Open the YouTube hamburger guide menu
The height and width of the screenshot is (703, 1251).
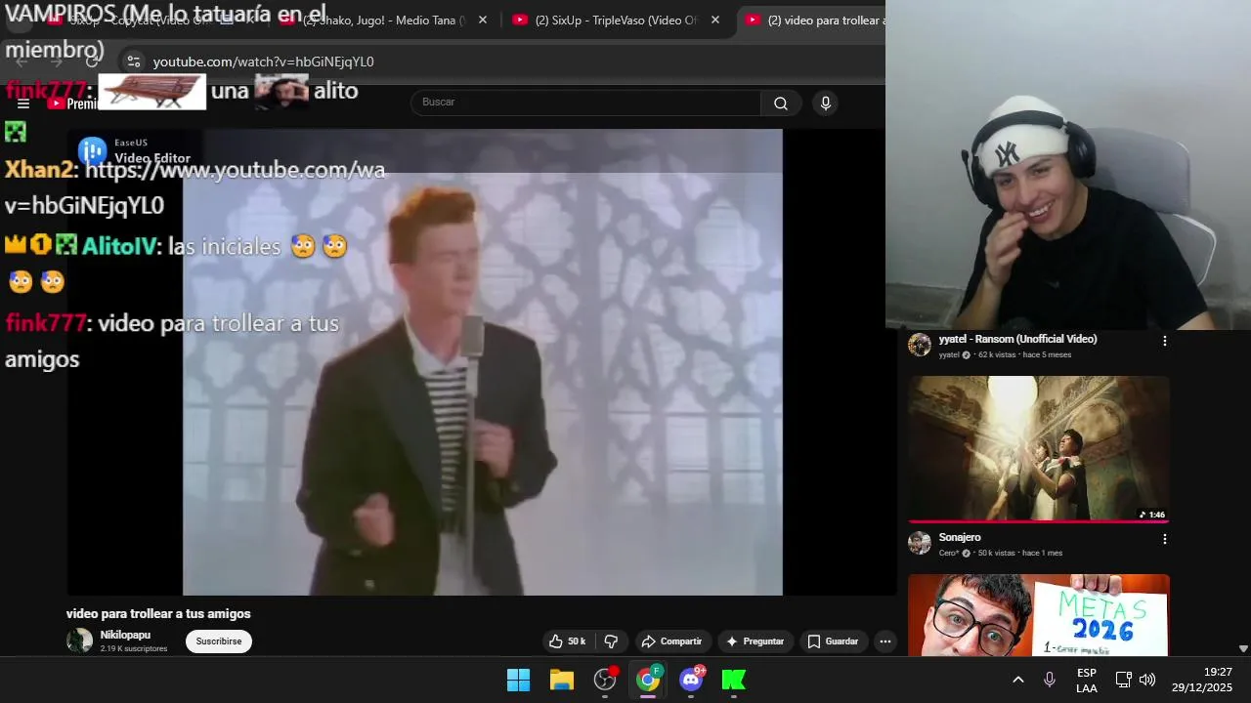click(x=23, y=103)
